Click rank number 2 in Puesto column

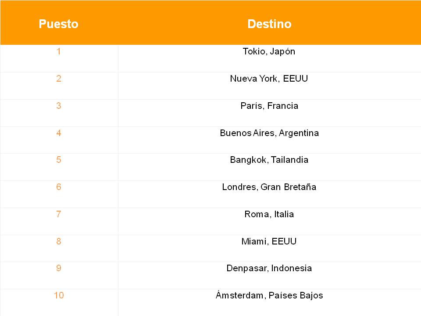58,79
